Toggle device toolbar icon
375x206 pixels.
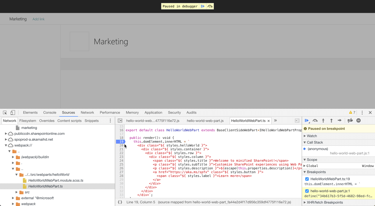click(13, 113)
